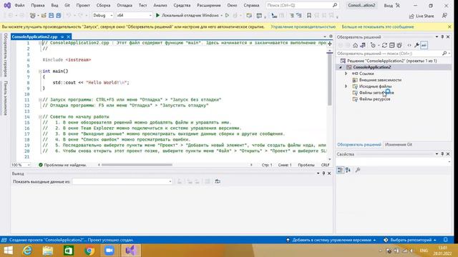Toggle the Preview Selected Items button in Solution Explorer
This screenshot has width=458, height=257.
(x=424, y=45)
